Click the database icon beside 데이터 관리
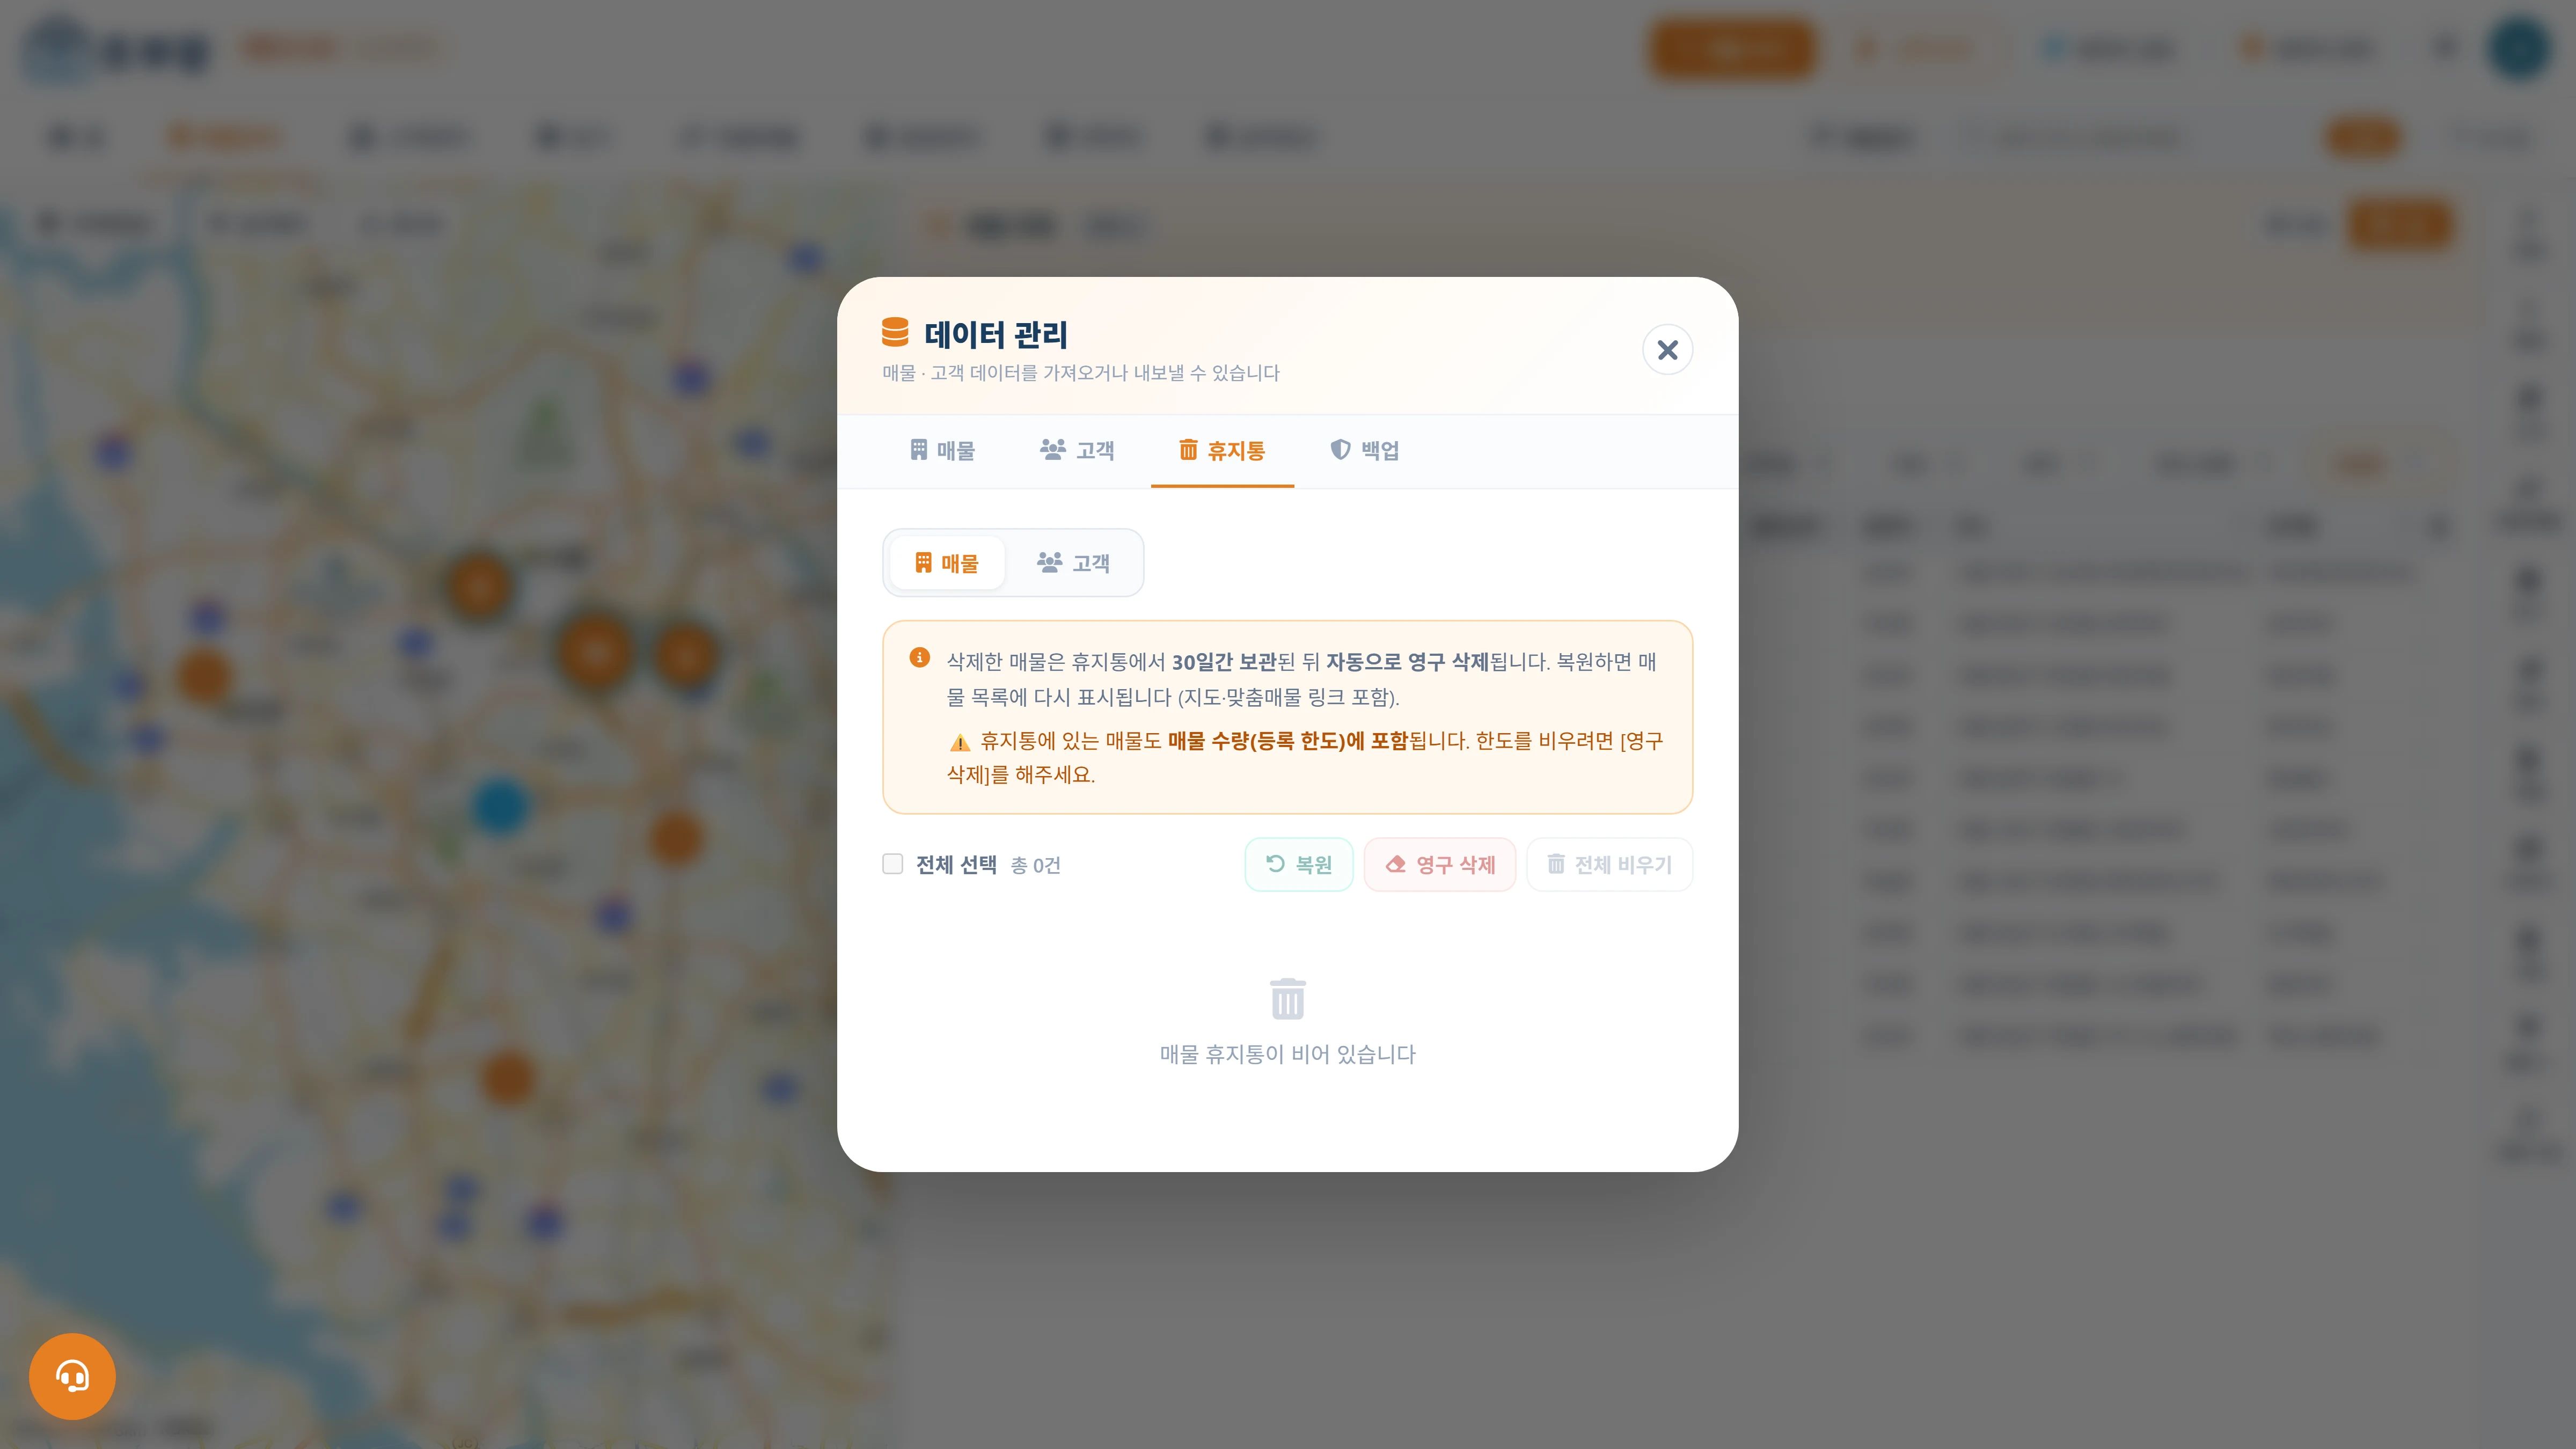Screen dimensions: 2576x1449 895,333
